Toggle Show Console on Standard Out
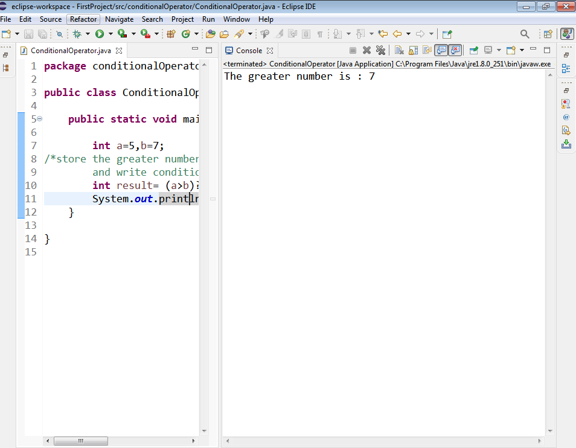Screen dimensions: 576x448 (x=441, y=50)
